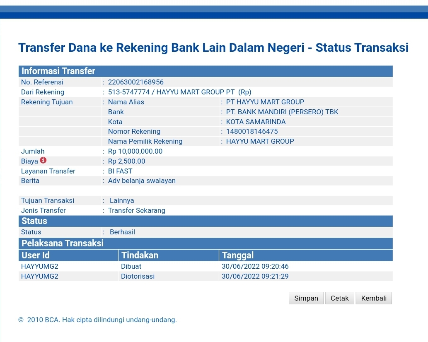Click the Informasi Transfer section header
The width and height of the screenshot is (428, 342).
point(58,71)
